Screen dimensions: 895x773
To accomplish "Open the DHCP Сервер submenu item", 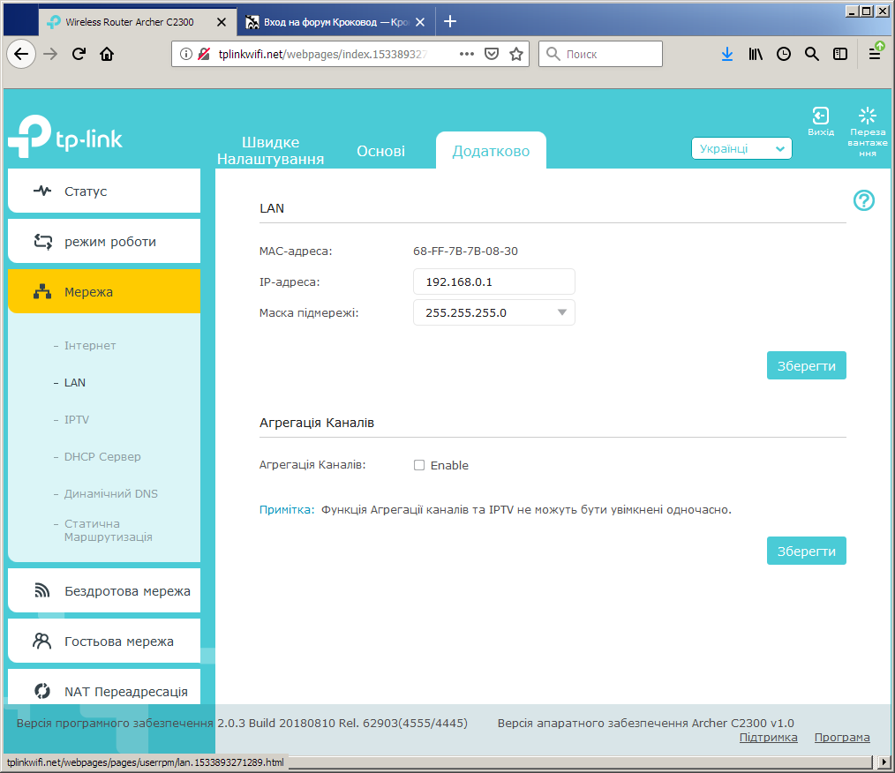I will tap(102, 456).
